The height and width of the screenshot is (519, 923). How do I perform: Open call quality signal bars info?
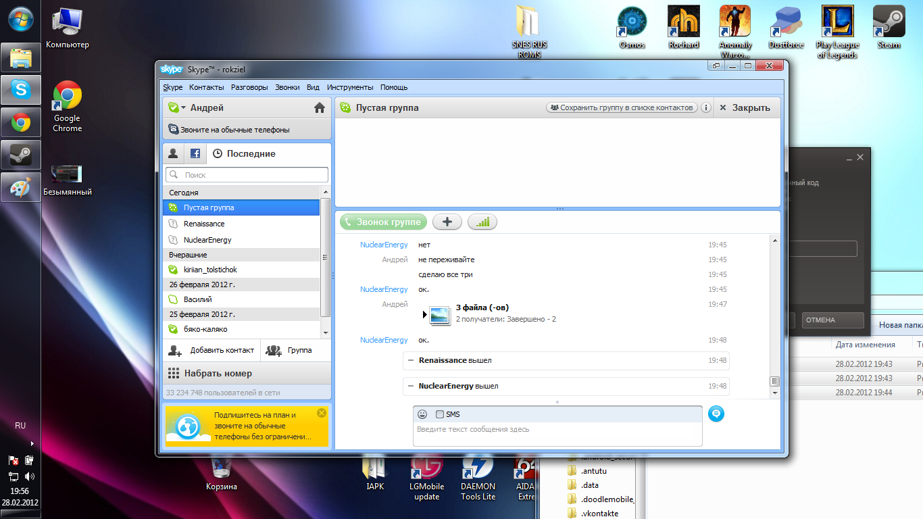pyautogui.click(x=482, y=222)
